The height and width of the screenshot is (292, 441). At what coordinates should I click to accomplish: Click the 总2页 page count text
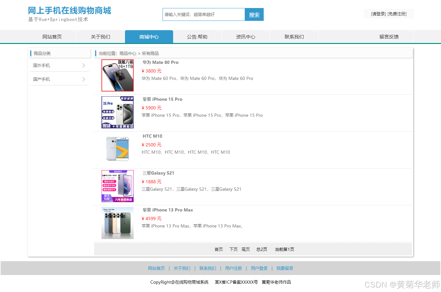click(262, 249)
